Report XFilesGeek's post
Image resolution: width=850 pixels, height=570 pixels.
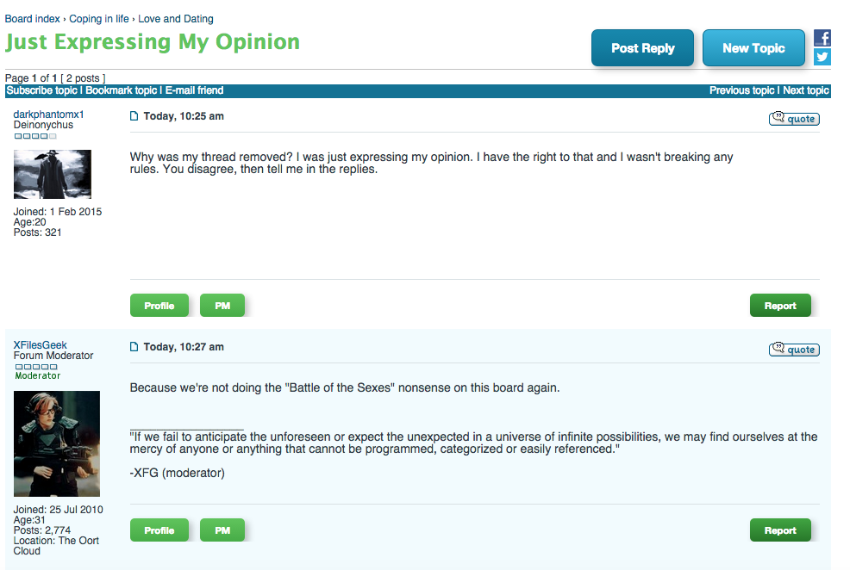[x=781, y=530]
